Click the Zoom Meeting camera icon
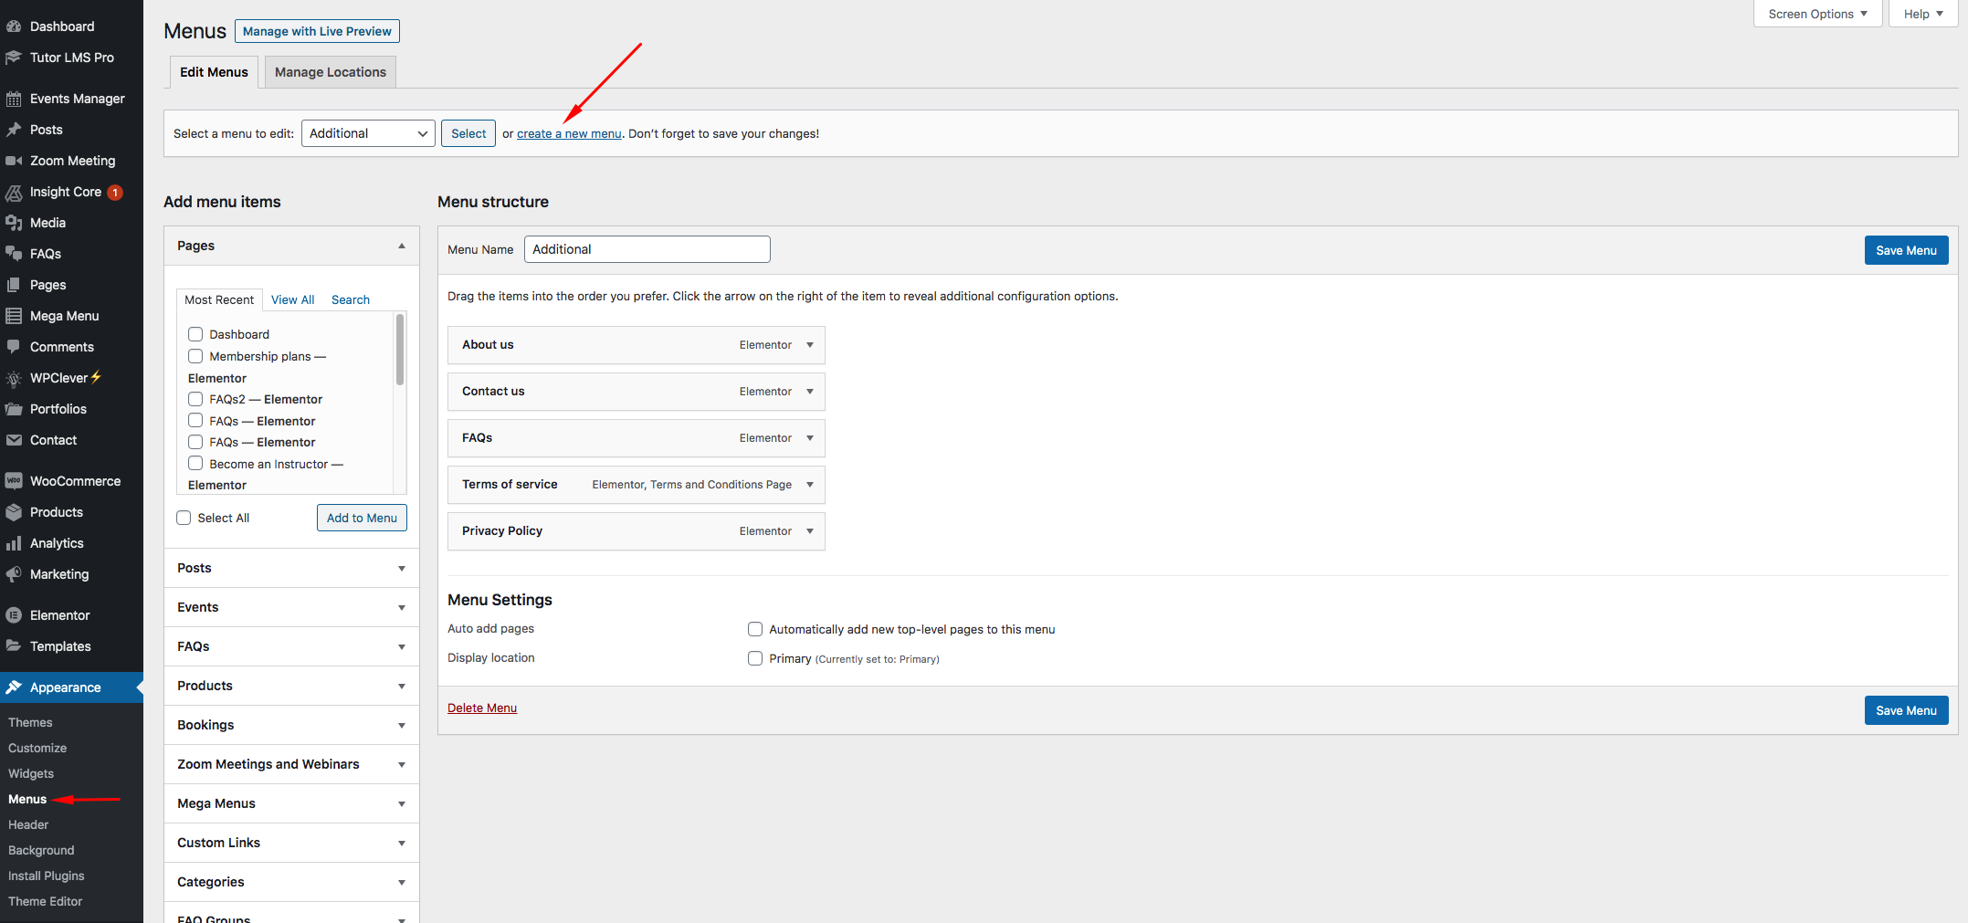 coord(14,161)
